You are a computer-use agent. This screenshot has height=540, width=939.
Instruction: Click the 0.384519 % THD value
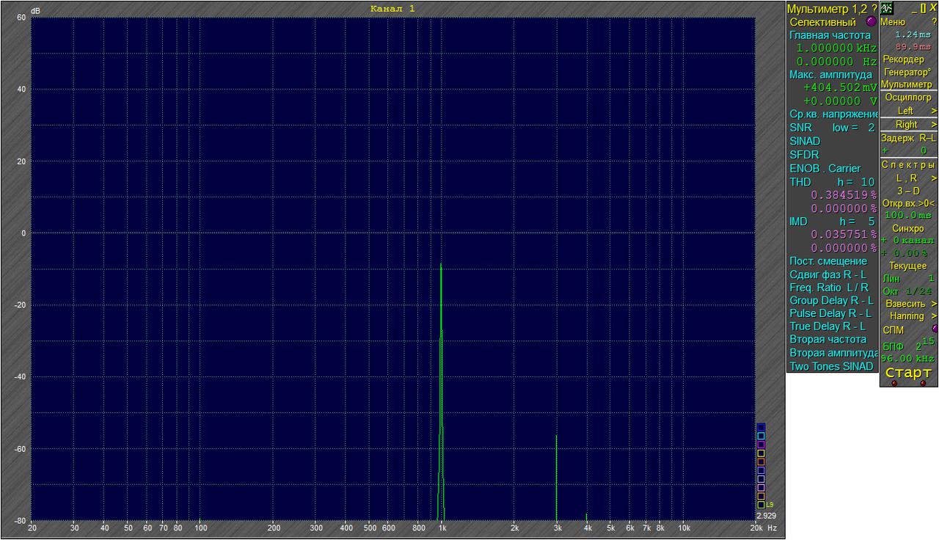[x=844, y=195]
